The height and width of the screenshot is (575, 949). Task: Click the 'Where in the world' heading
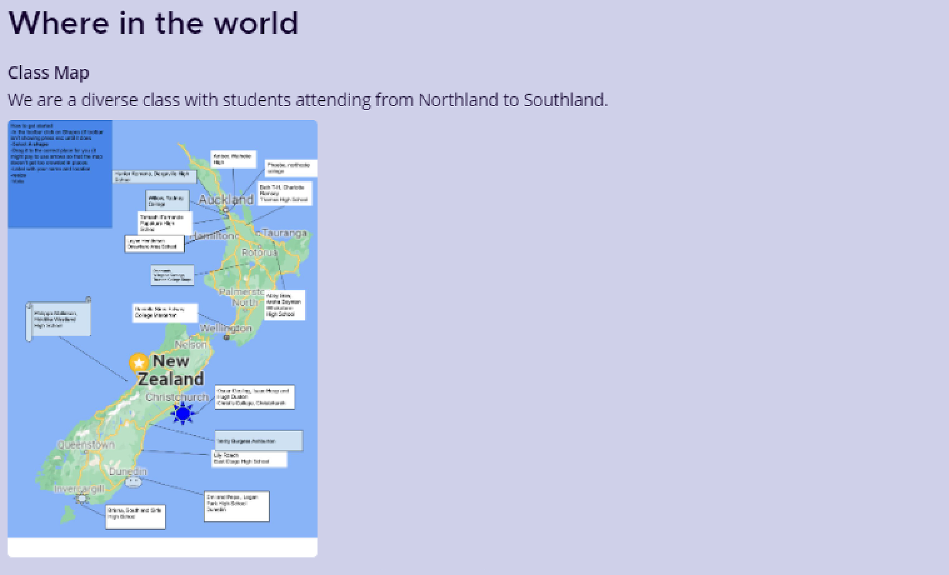pyautogui.click(x=153, y=23)
